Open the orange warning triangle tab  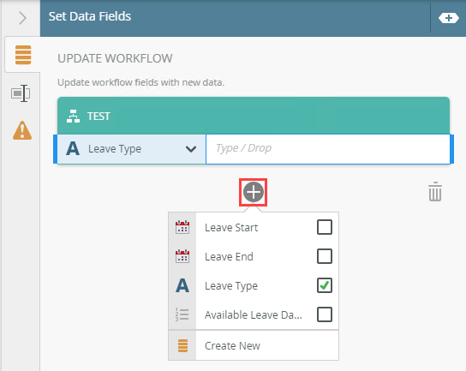[x=22, y=130]
